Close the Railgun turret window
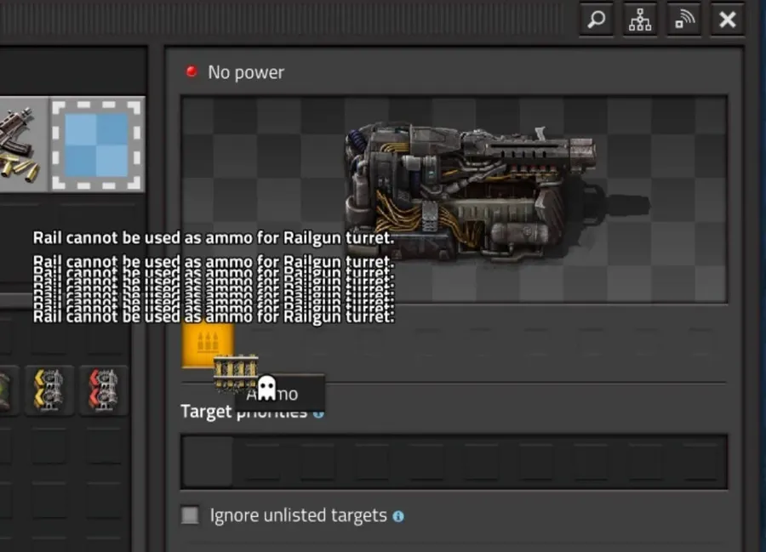Viewport: 766px width, 552px height. (x=728, y=20)
